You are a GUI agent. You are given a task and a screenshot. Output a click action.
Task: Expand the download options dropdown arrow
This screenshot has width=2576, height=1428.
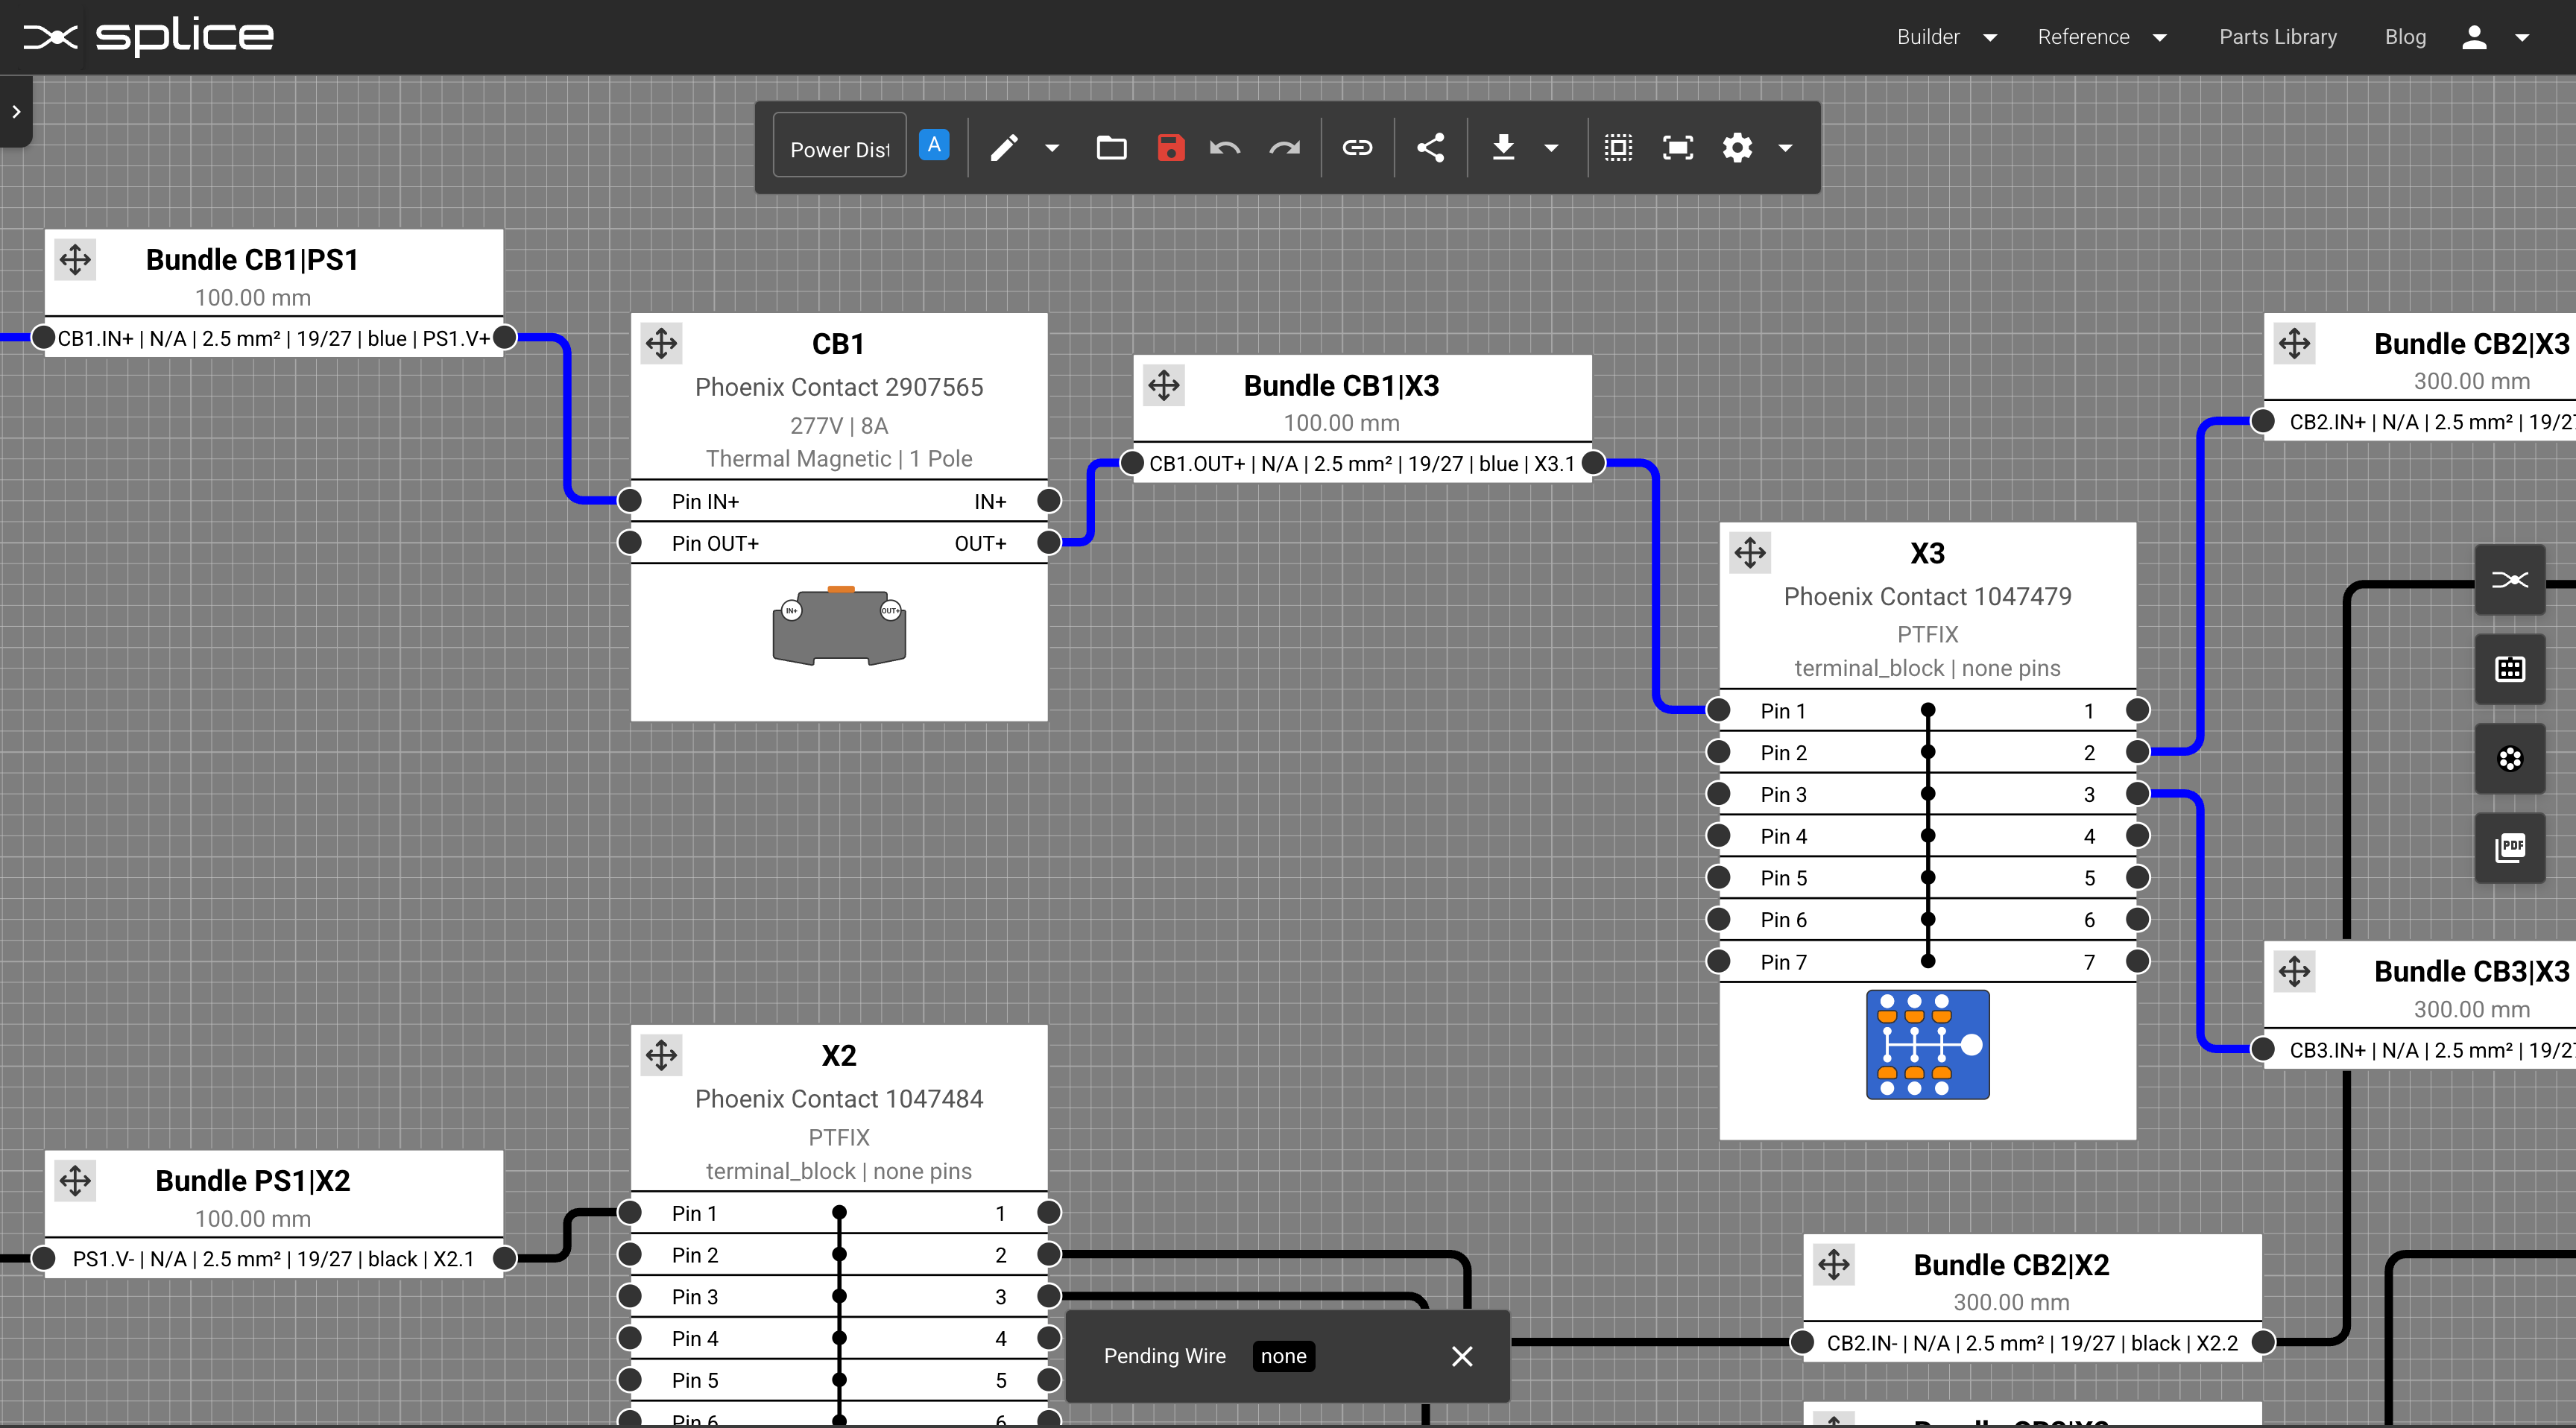[1551, 148]
